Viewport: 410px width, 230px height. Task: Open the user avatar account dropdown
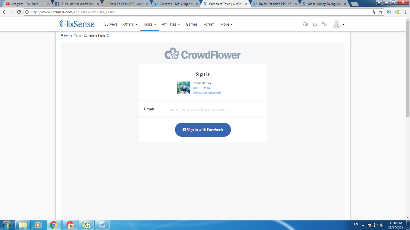point(339,24)
